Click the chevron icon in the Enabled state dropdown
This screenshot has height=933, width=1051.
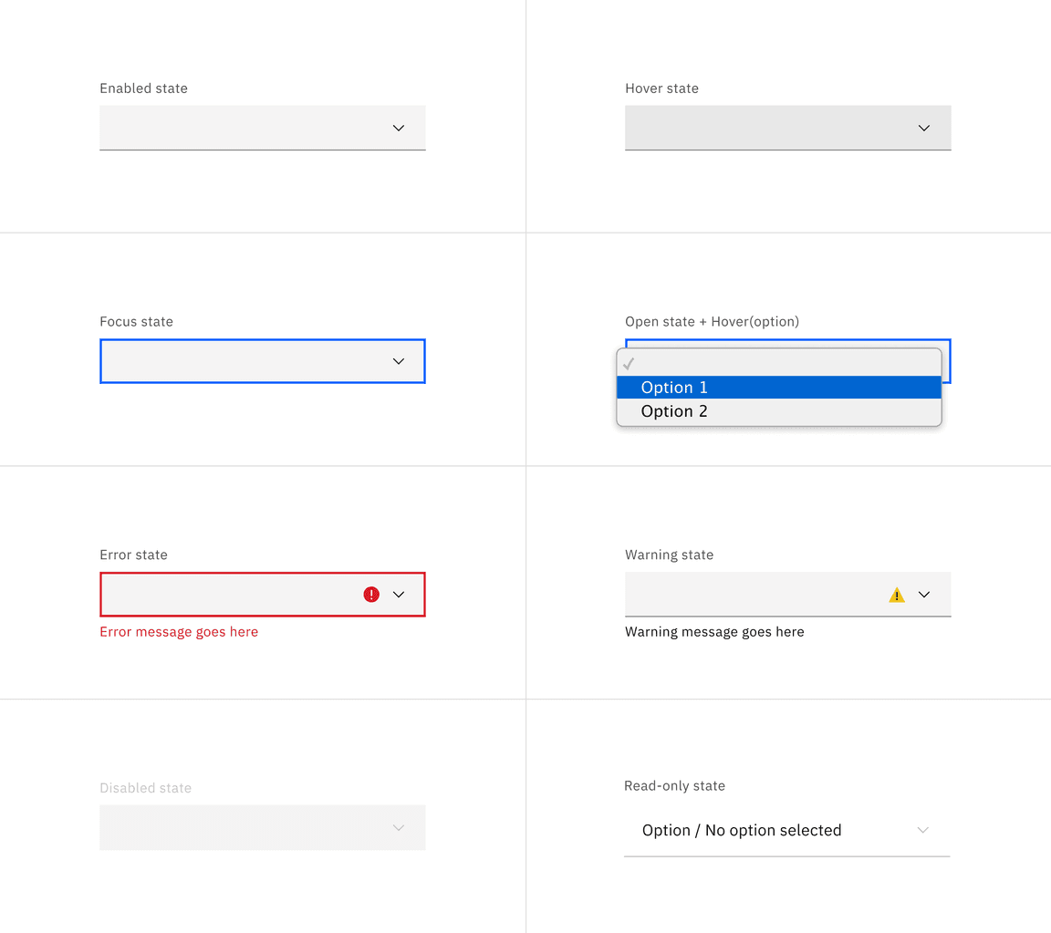pyautogui.click(x=398, y=128)
